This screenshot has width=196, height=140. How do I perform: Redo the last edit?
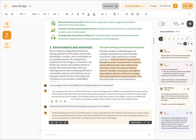click(12, 14)
